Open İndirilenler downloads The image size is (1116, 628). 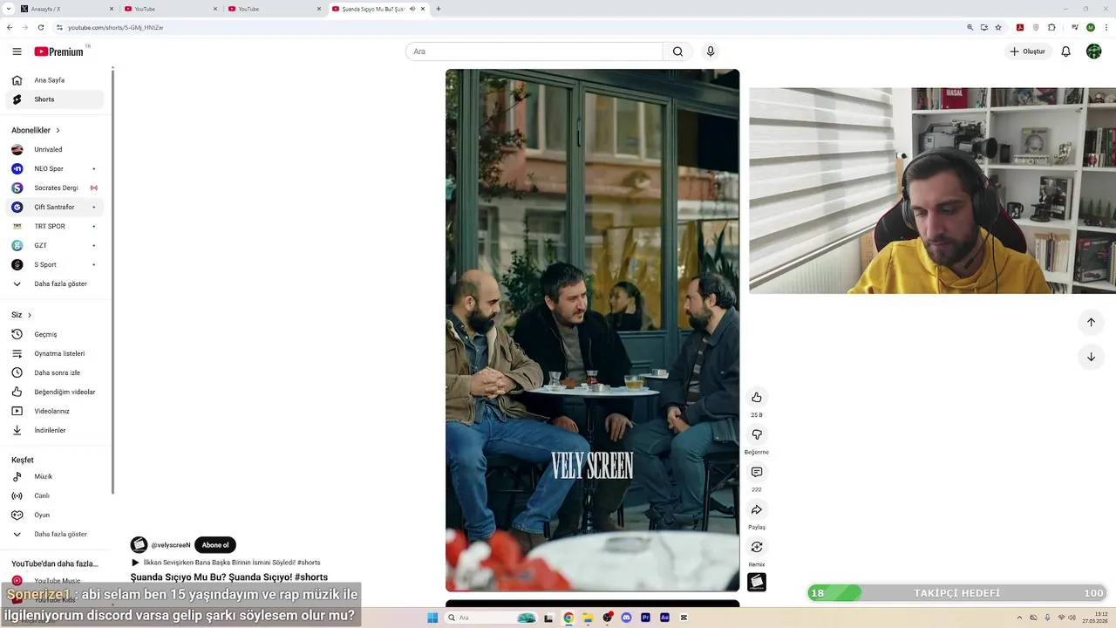(56, 430)
